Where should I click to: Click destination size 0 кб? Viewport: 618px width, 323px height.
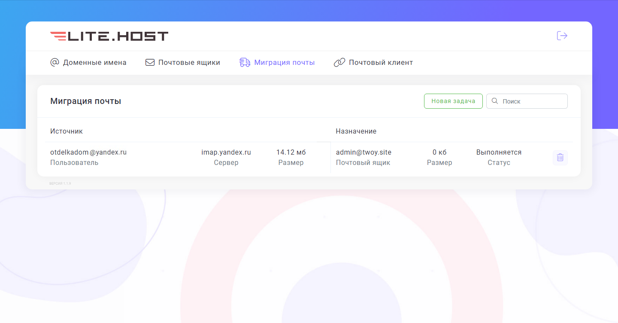[x=439, y=152]
